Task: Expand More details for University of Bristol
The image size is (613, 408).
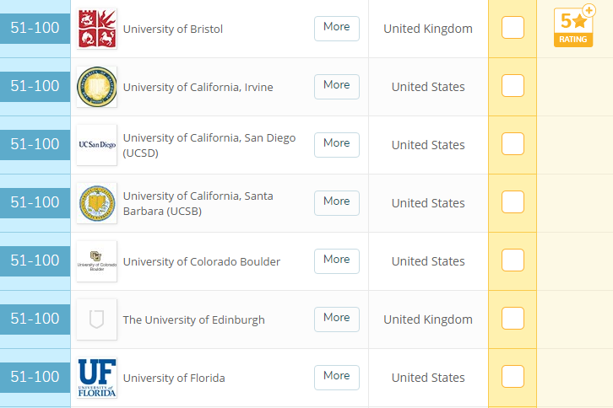Action: click(336, 28)
